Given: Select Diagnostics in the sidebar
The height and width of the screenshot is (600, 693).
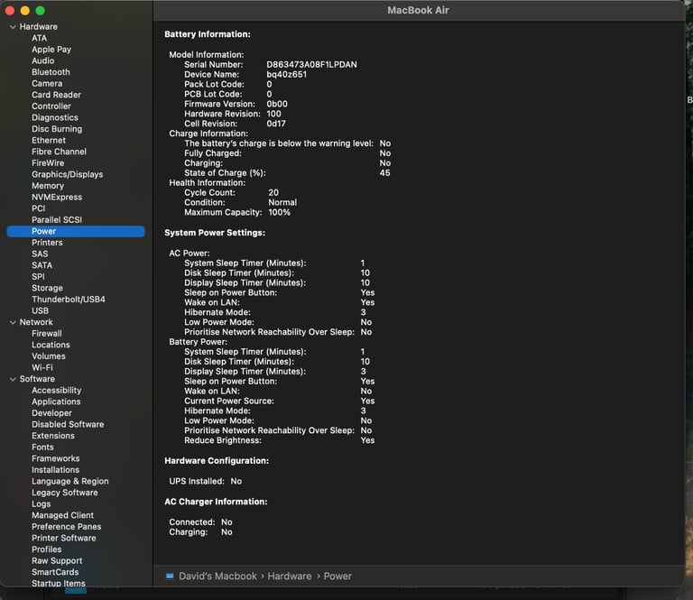Looking at the screenshot, I should click(x=55, y=117).
